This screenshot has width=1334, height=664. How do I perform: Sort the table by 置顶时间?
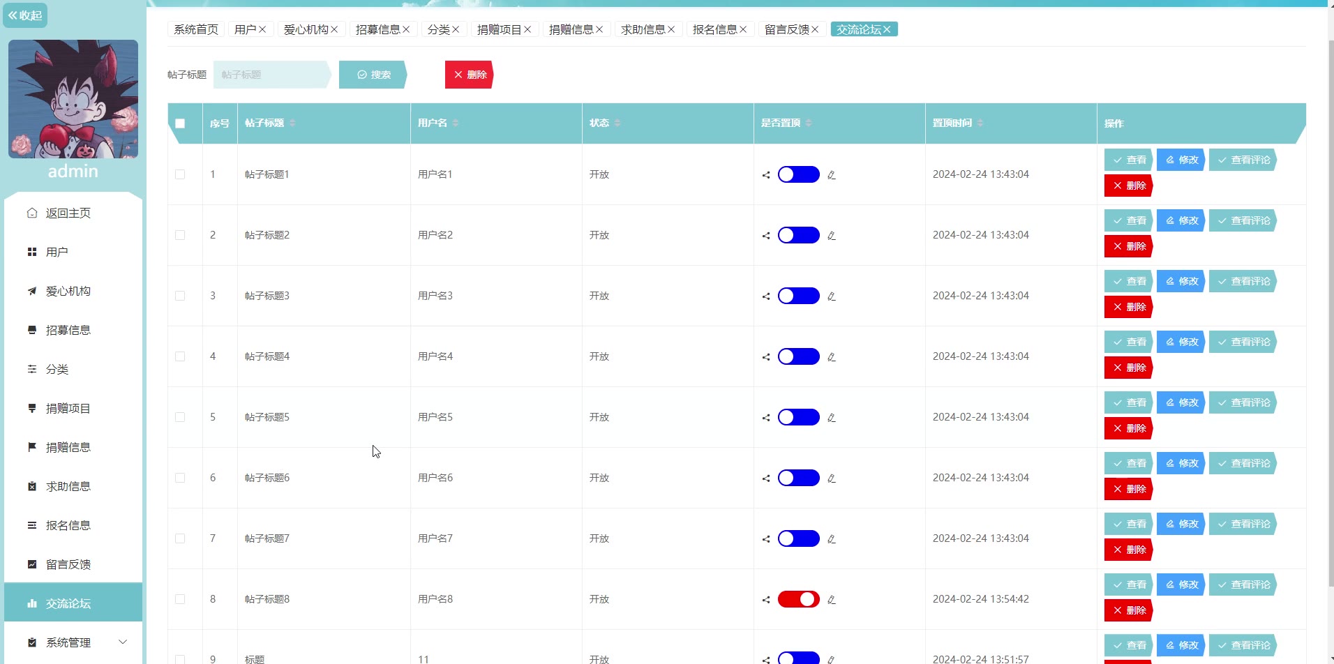[980, 123]
